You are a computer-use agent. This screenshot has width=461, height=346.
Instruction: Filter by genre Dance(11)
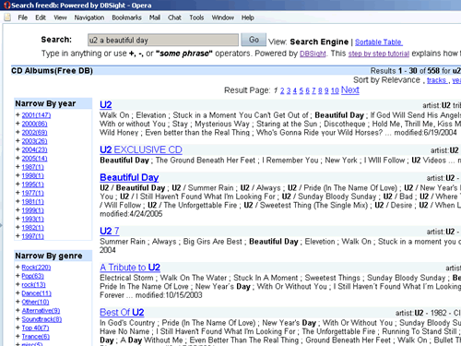(x=37, y=293)
